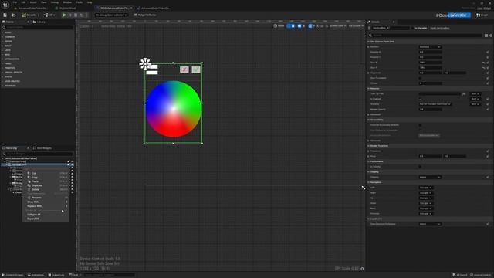Viewport: 494px width, 278px height.
Task: Start play with the green Play button
Action: [x=64, y=15]
